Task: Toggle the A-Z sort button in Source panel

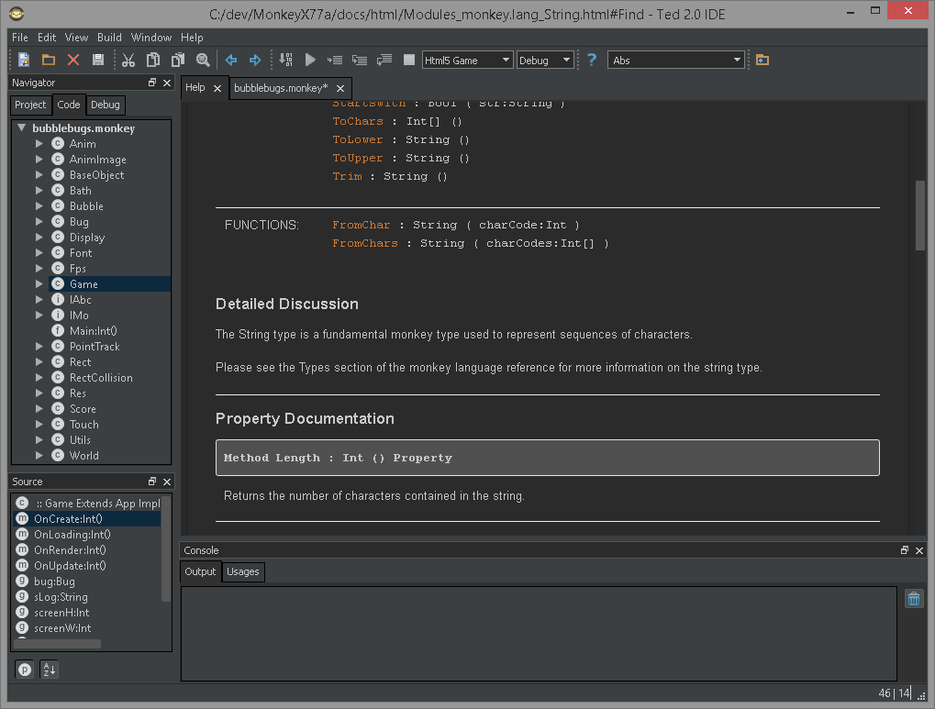Action: pyautogui.click(x=50, y=670)
